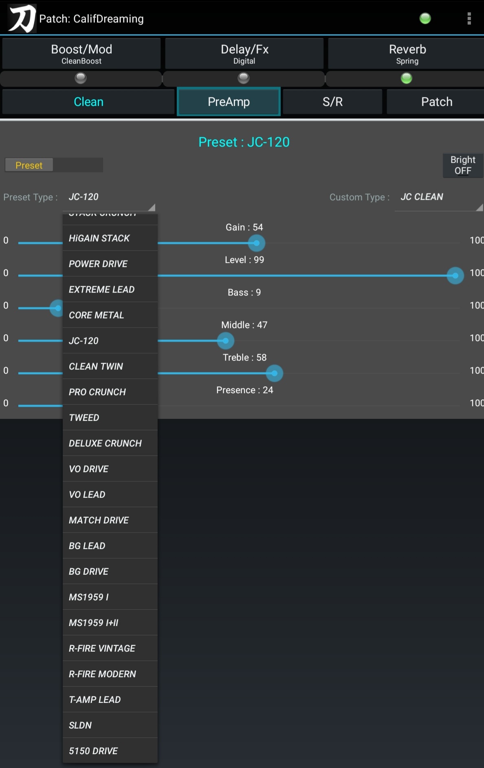The width and height of the screenshot is (484, 768).
Task: Choose BG LEAD preset type
Action: click(x=110, y=546)
